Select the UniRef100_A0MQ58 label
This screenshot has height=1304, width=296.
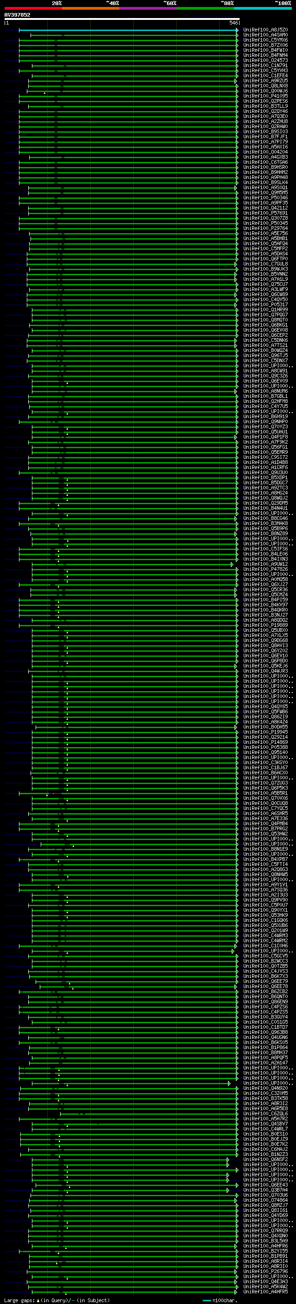(x=265, y=580)
